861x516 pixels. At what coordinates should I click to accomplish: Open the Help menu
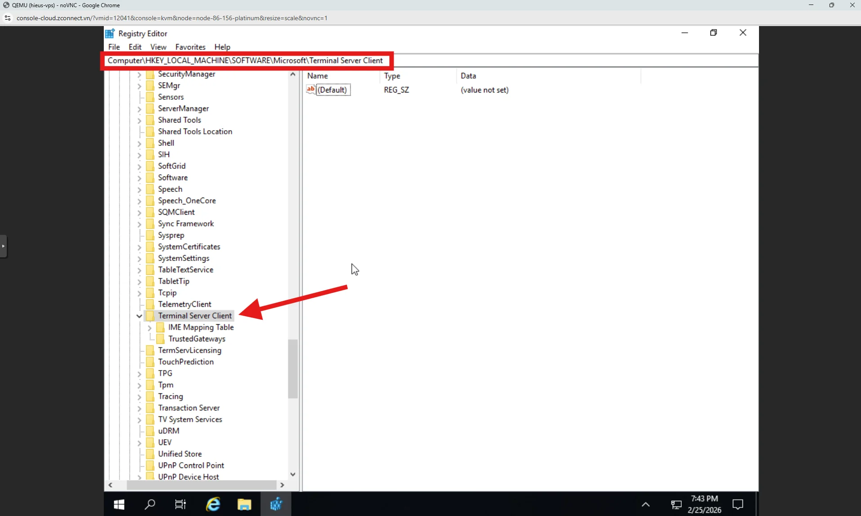tap(222, 47)
